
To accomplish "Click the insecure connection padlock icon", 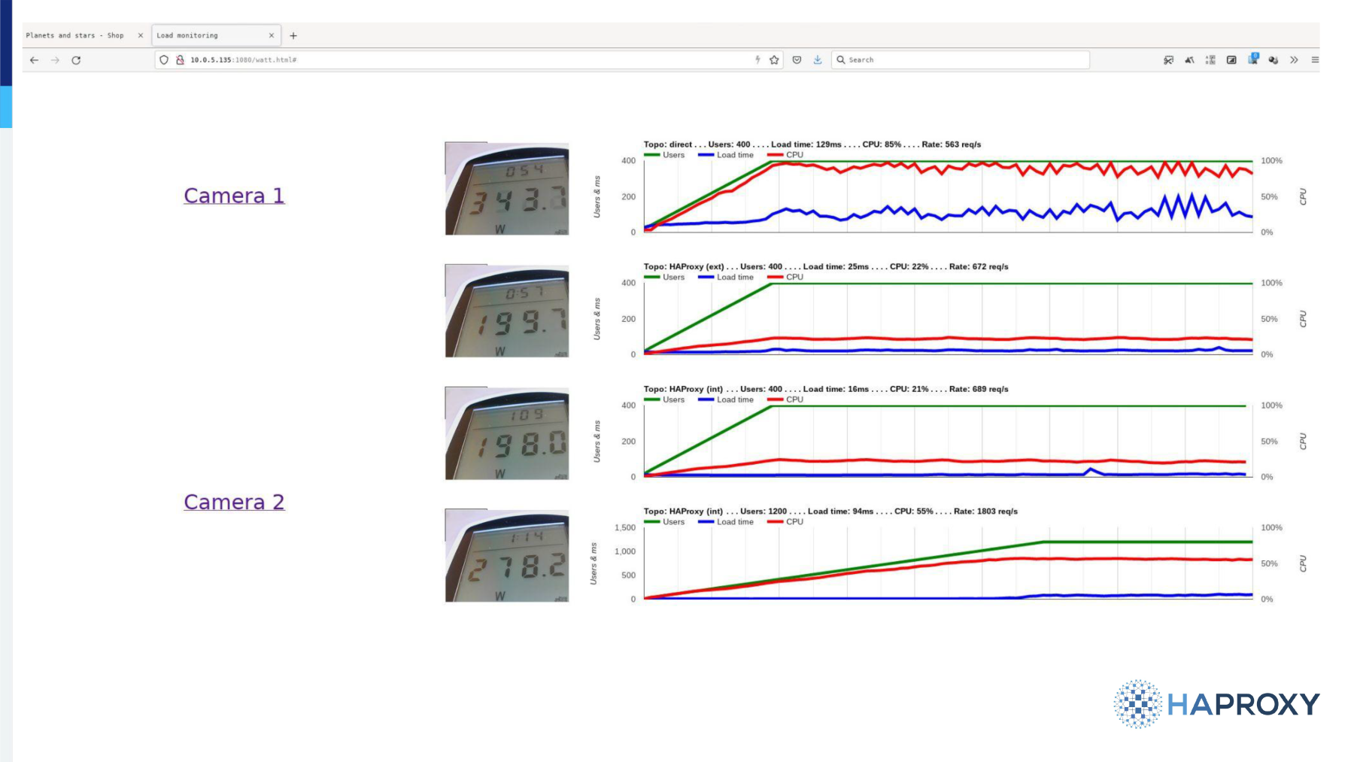I will [180, 60].
